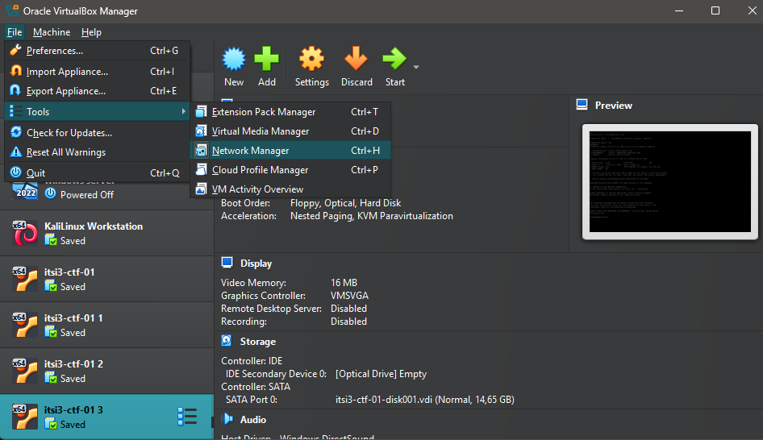
Task: Click the green Start arrow icon
Action: coord(394,59)
